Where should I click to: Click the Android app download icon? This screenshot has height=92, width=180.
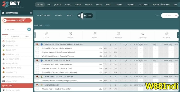[x=85, y=16]
